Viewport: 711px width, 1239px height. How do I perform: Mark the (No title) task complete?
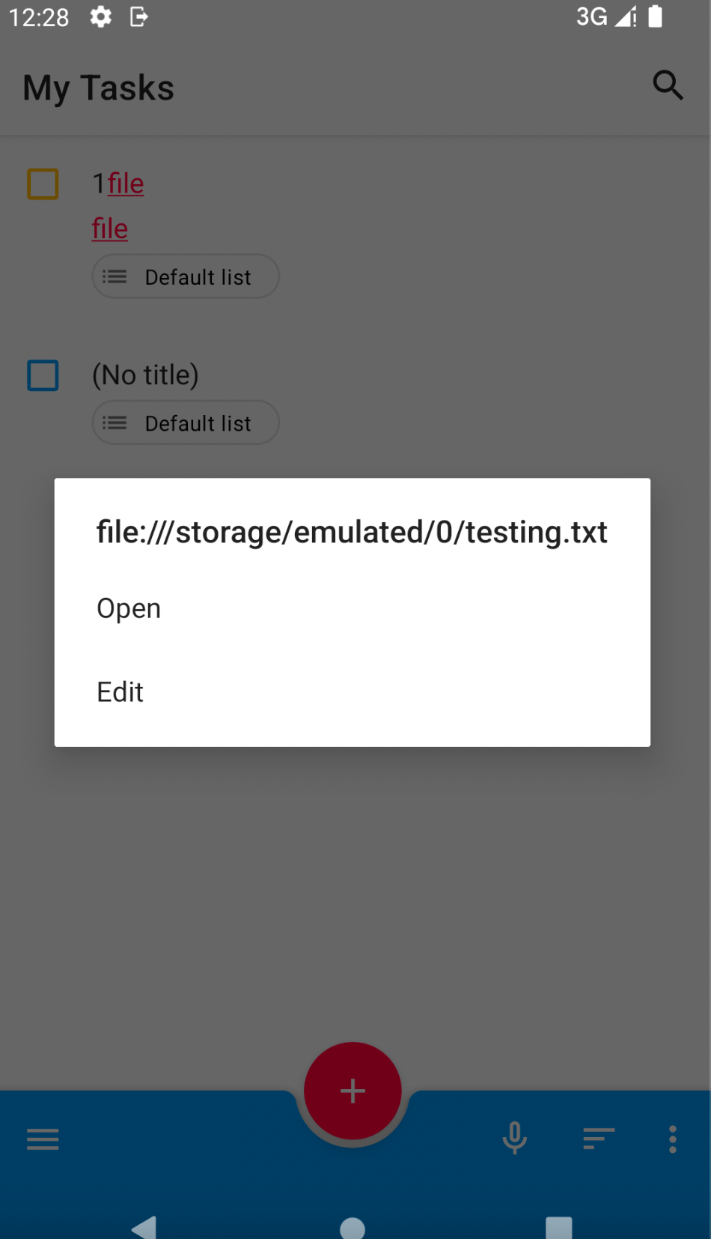tap(43, 375)
